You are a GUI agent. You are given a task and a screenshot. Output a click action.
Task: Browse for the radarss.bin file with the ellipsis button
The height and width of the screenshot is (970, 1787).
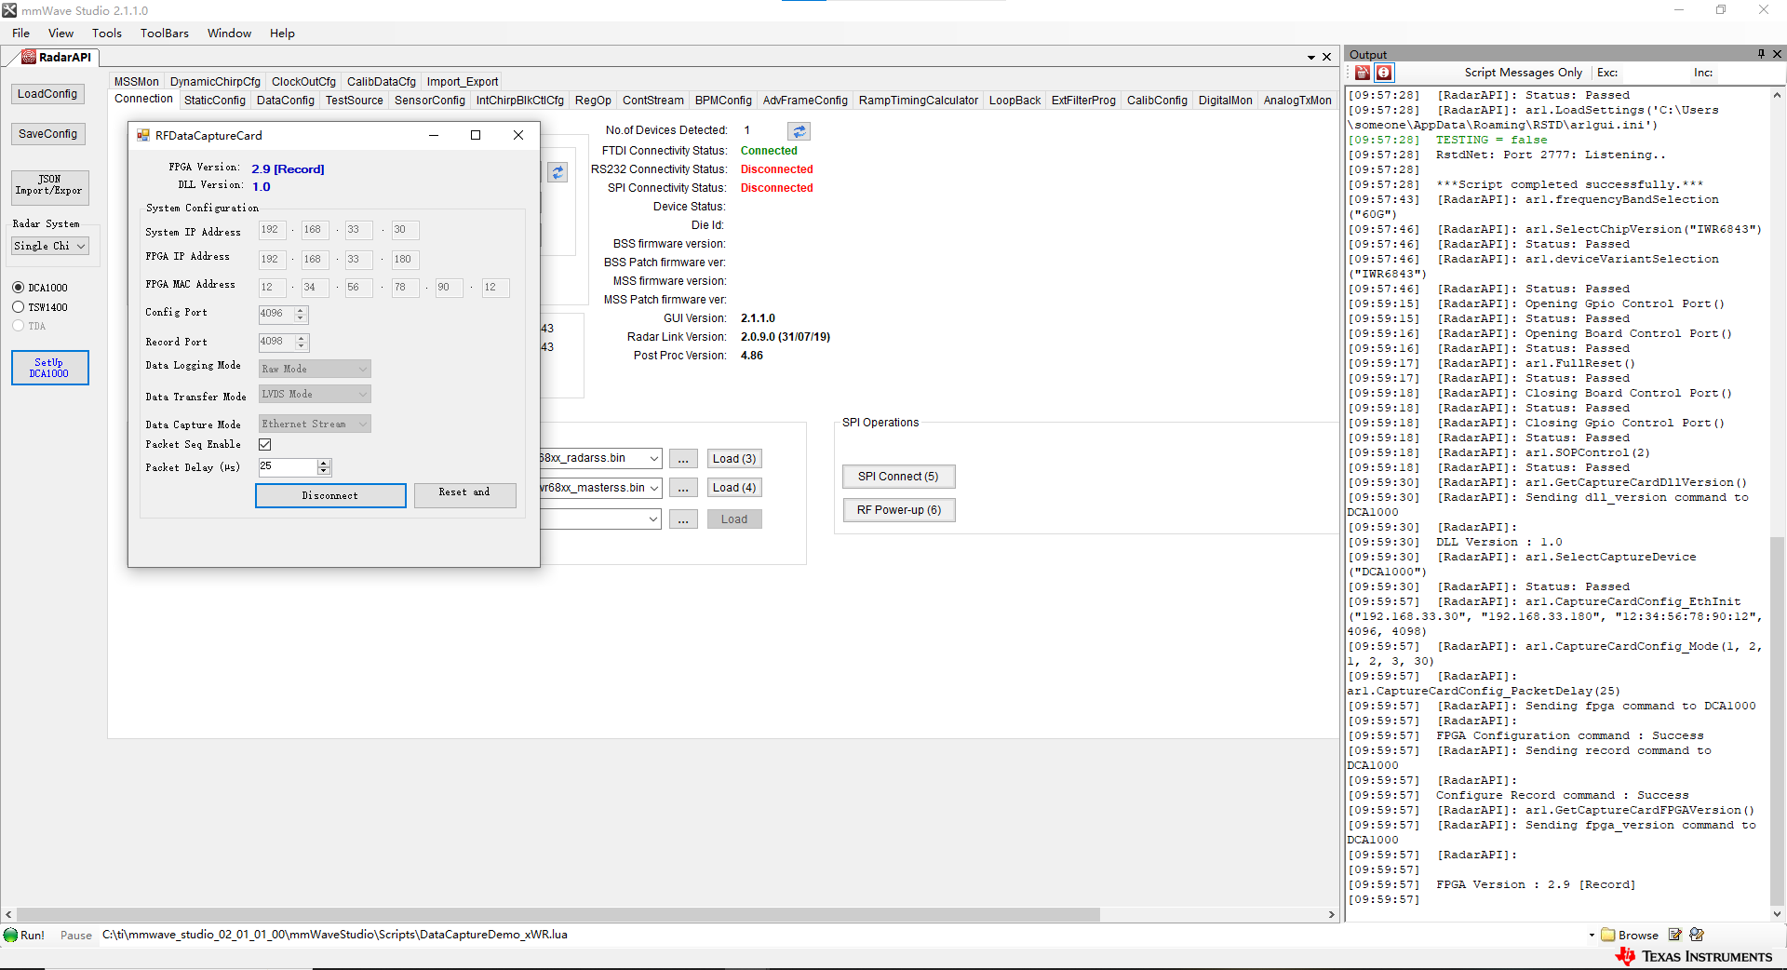[x=683, y=459]
